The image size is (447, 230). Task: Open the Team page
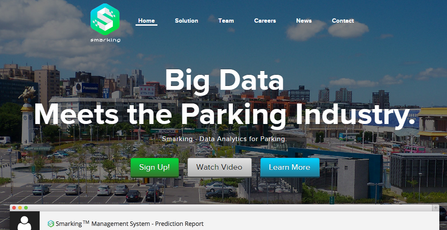pyautogui.click(x=226, y=21)
